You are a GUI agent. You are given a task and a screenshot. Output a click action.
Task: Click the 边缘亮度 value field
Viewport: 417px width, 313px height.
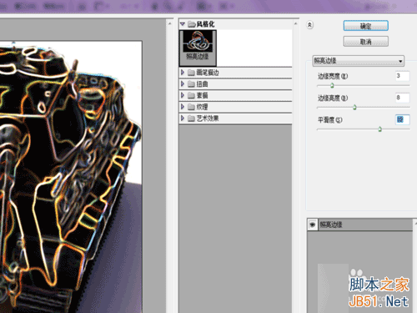tap(403, 98)
